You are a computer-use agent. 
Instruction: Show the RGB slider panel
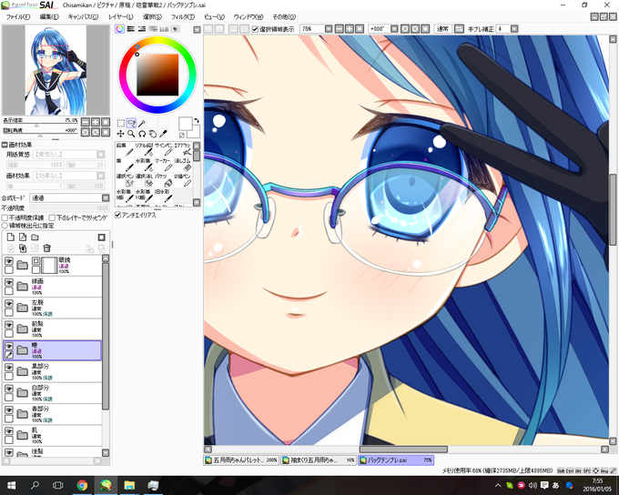(131, 29)
